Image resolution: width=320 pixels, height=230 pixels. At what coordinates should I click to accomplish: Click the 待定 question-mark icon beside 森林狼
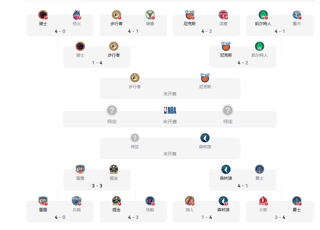click(x=135, y=138)
